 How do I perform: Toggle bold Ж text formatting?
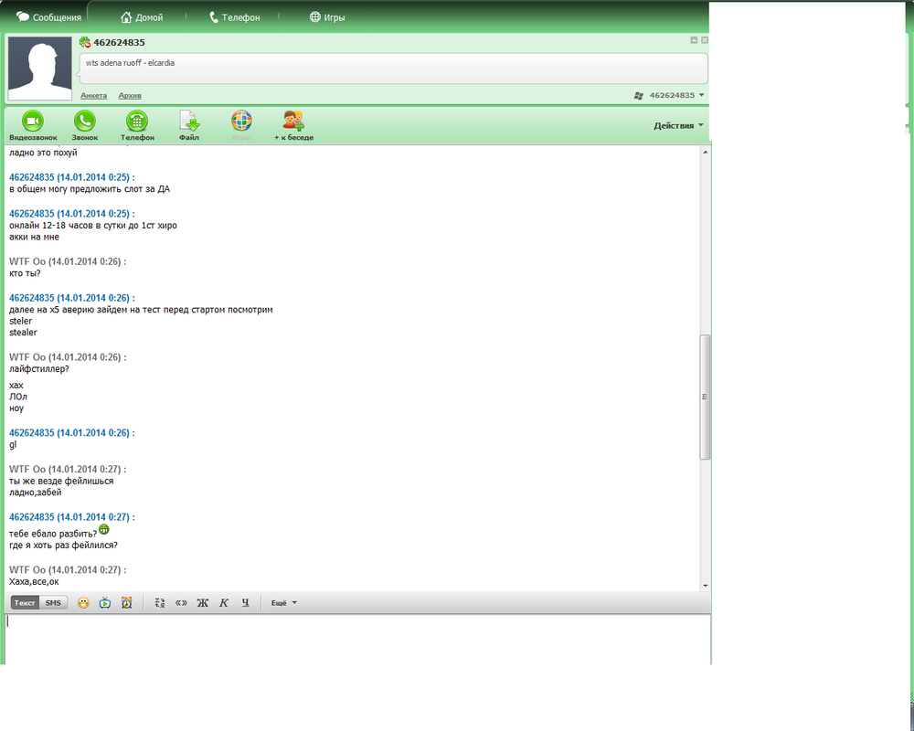(203, 603)
